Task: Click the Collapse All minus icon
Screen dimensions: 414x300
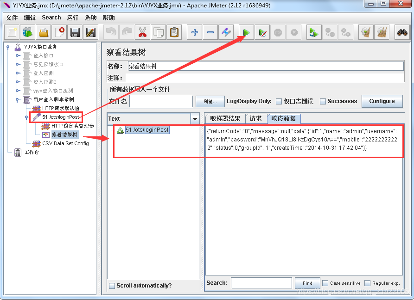Action: pos(210,32)
